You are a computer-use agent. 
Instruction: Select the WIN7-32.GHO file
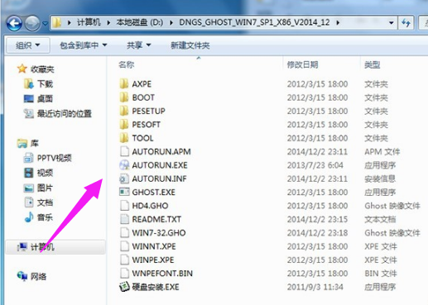click(158, 233)
